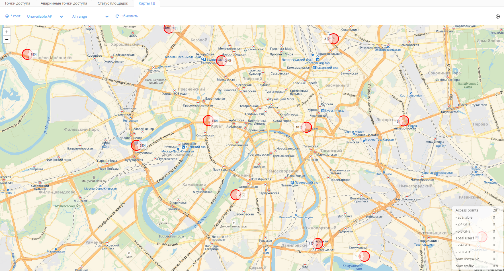504x271 pixels.
Task: Select the 1 [0] marker near Хорошёво-Мнёвники
Action: point(27,54)
